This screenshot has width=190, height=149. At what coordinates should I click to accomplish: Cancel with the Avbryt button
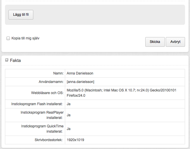click(175, 42)
